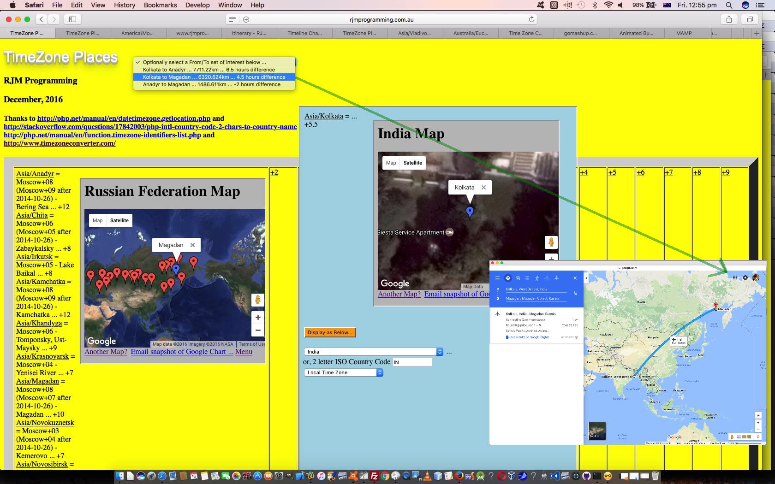Show all tabs overview
Screen dimensions: 775x484
tap(750, 19)
